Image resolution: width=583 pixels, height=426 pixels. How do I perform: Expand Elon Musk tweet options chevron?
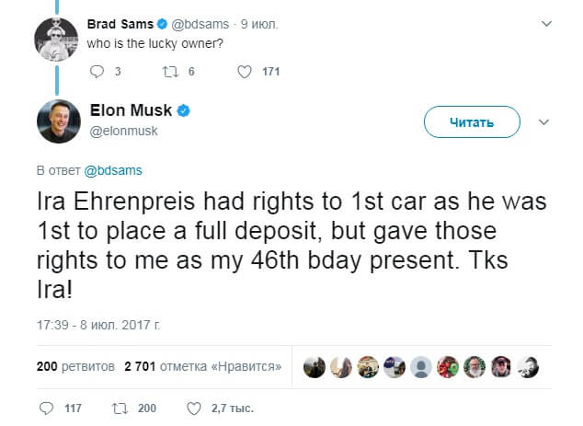click(x=543, y=121)
